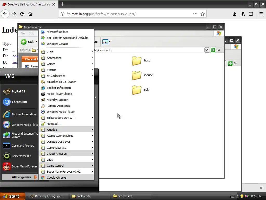Launch Windows Media Player from All Programs list
266x200 pixels.
(66, 112)
